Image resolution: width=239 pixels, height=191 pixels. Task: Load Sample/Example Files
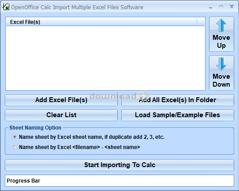pyautogui.click(x=178, y=115)
